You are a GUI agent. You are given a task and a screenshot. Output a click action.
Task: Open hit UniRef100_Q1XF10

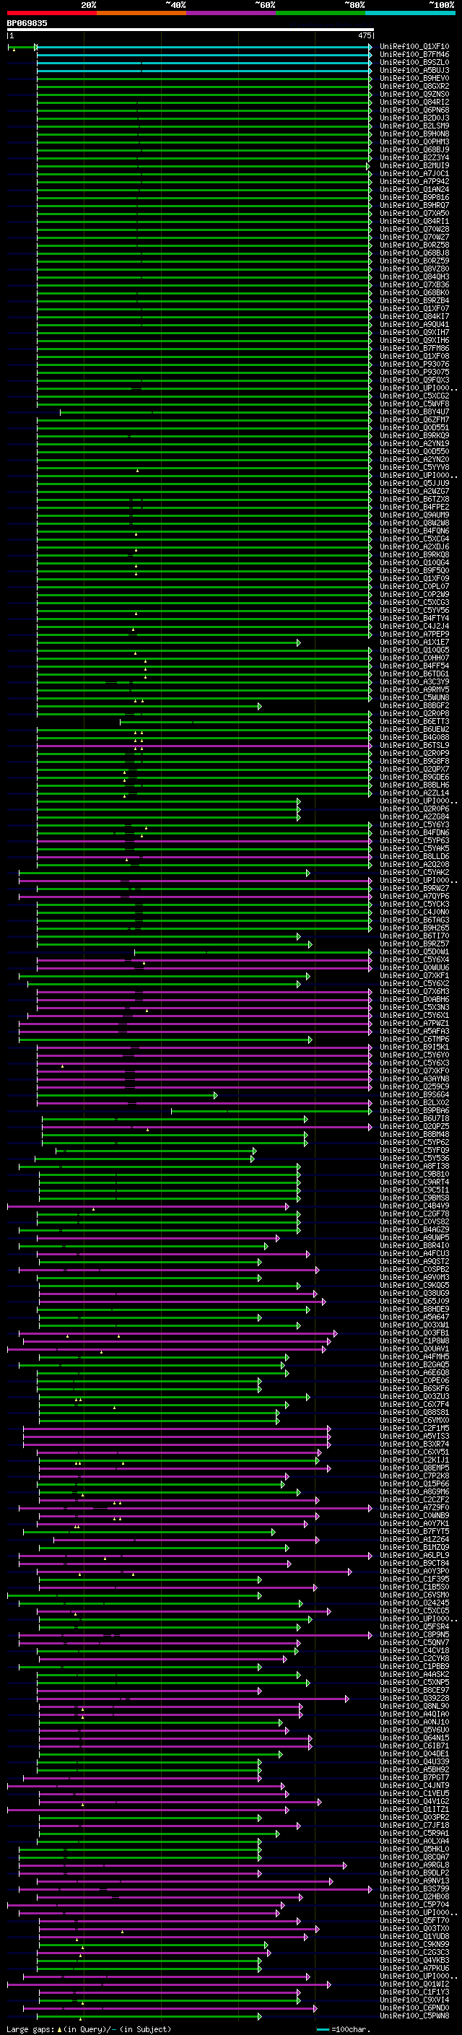[414, 47]
